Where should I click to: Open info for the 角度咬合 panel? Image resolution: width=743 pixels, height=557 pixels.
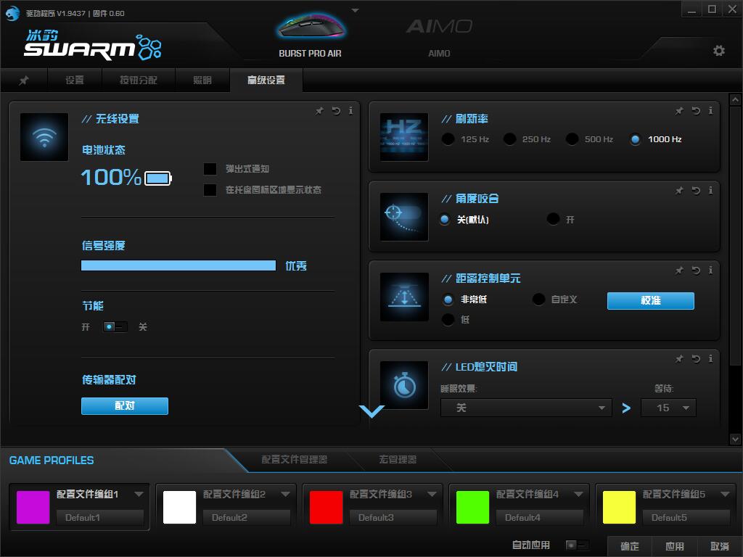pos(711,191)
